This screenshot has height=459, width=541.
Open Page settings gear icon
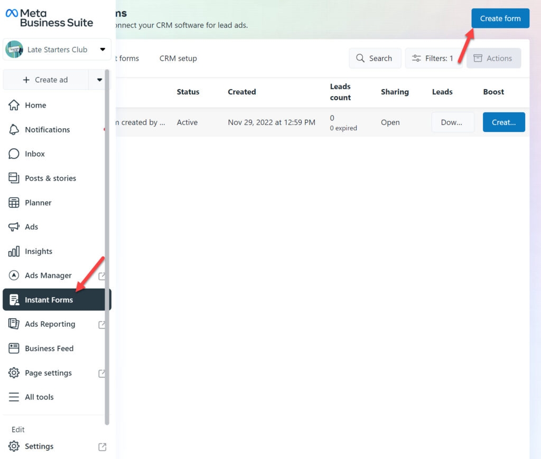pyautogui.click(x=14, y=373)
